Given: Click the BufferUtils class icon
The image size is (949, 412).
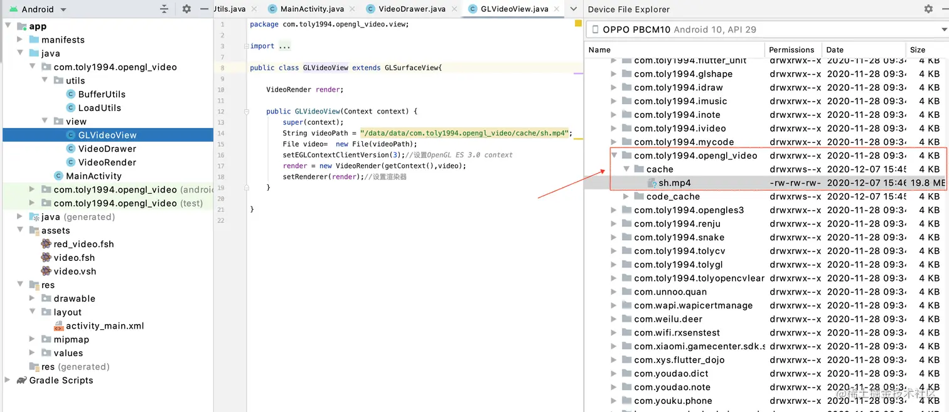Looking at the screenshot, I should point(71,94).
